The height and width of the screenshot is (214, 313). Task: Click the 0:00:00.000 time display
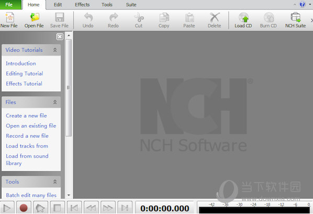pyautogui.click(x=165, y=208)
